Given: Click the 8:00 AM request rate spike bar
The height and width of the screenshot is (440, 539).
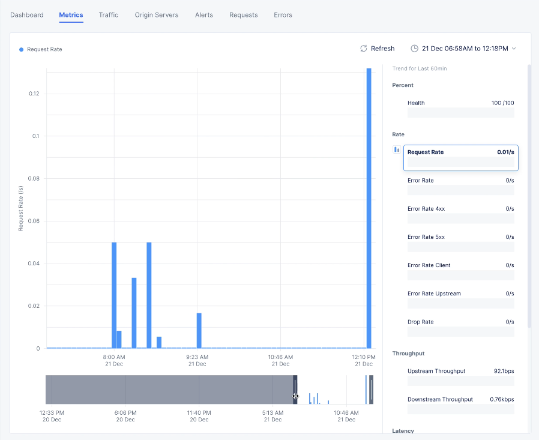Looking at the screenshot, I should click(x=113, y=294).
